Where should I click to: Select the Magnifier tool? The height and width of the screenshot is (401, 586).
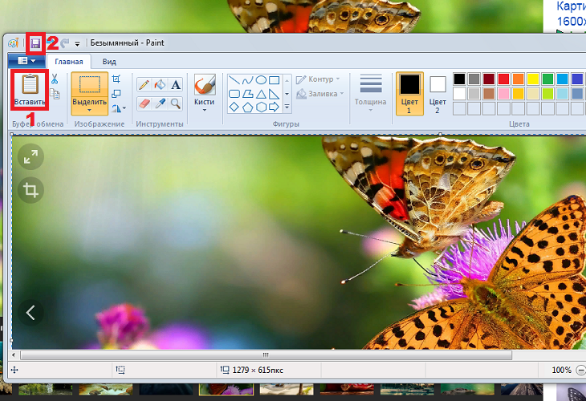pos(176,103)
